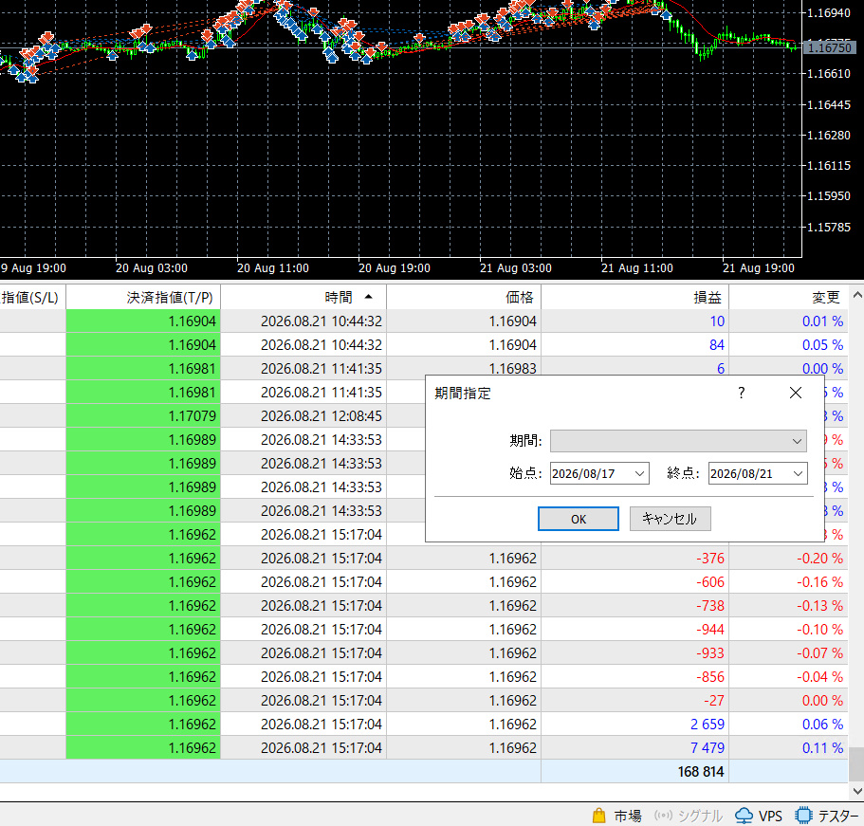The image size is (864, 826).
Task: Click the chart time label 21 Aug 19:00
Action: (x=758, y=268)
